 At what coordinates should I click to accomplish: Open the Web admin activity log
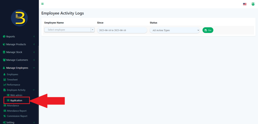coord(16,95)
